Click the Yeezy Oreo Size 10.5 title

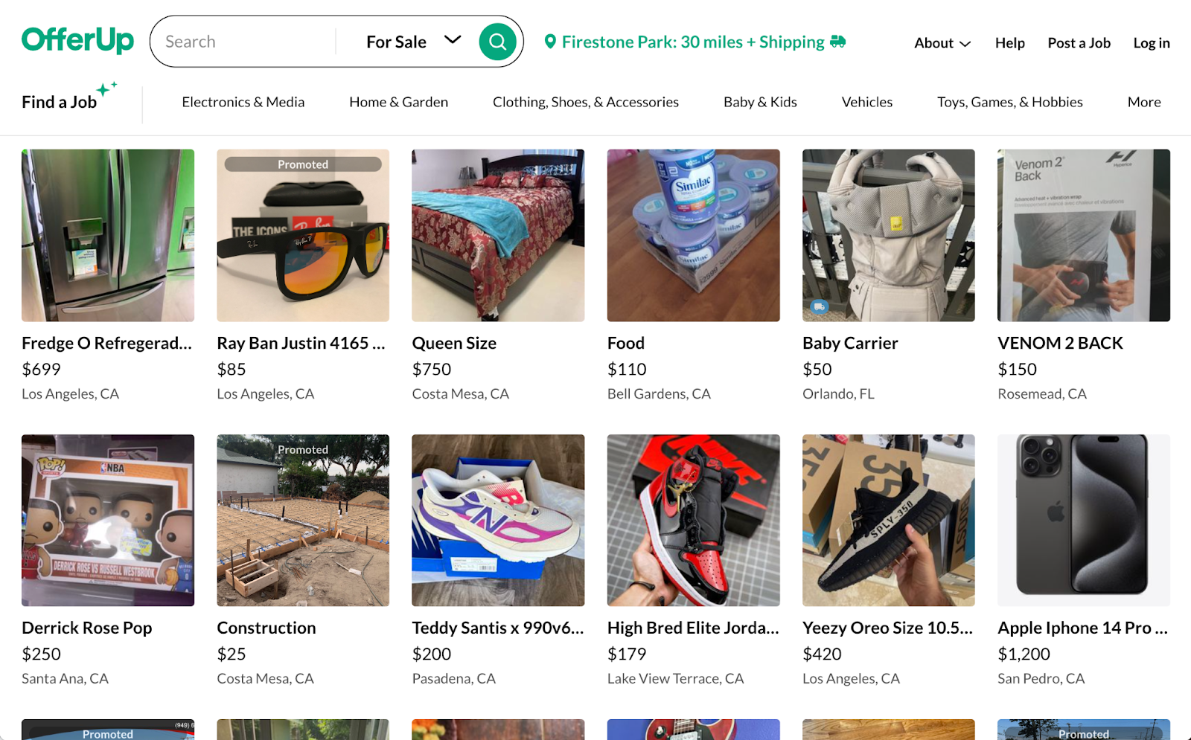coord(887,628)
